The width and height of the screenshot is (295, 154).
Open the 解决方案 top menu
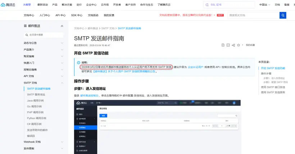67,5
